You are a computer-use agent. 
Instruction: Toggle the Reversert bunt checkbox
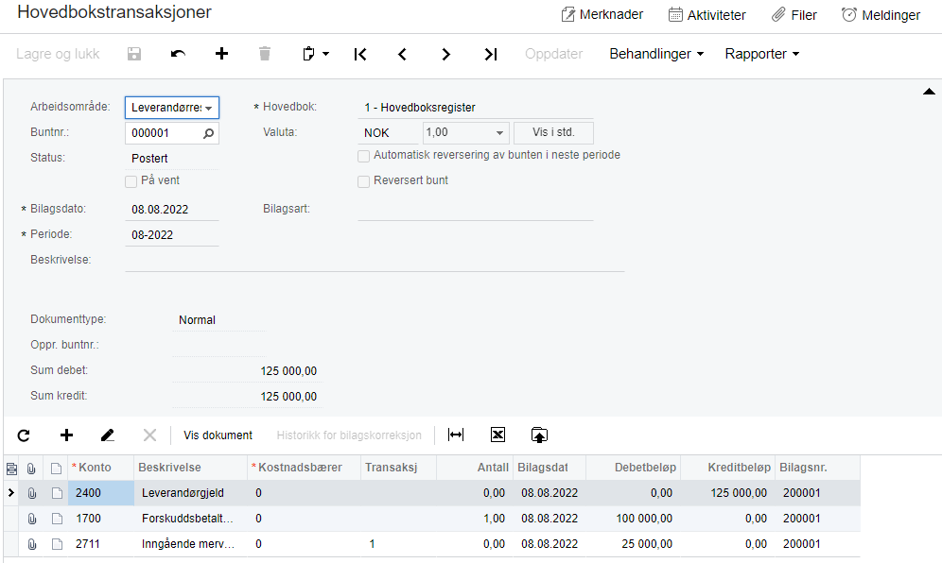tap(363, 181)
